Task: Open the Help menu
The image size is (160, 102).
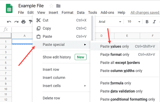Action: coord(121,12)
